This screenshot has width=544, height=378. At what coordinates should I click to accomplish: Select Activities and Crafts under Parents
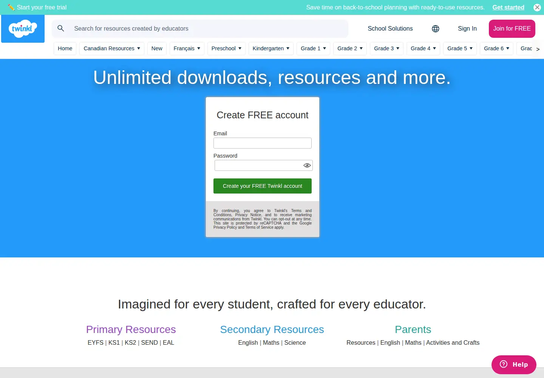point(453,342)
